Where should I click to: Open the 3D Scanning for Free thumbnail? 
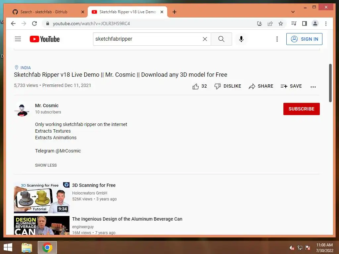tap(42, 198)
